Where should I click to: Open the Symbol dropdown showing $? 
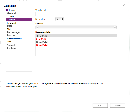(76, 27)
